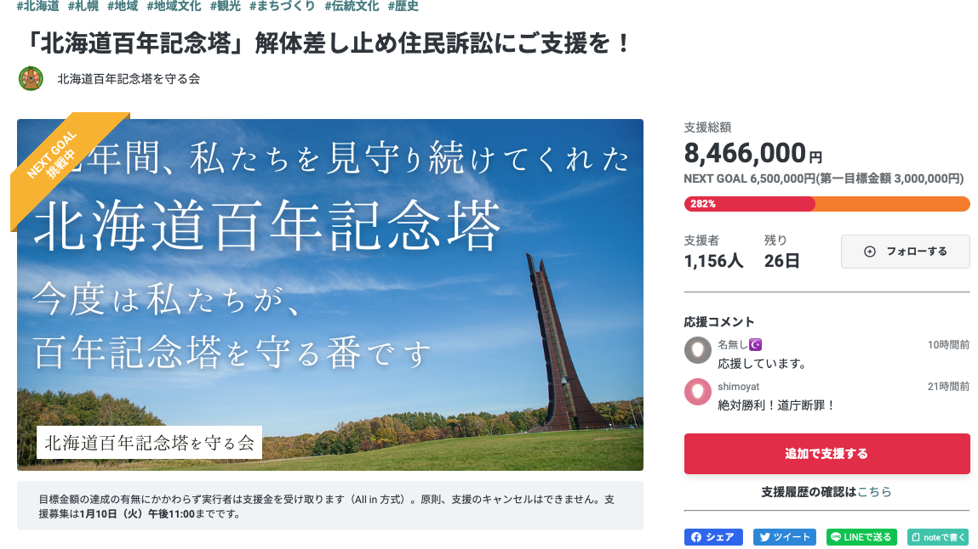978x549 pixels.
Task: Click the LINEで送る button
Action: tap(861, 536)
